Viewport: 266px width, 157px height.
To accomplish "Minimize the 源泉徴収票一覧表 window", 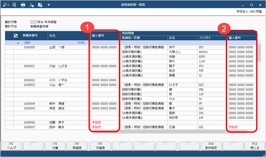I will 243,5.
